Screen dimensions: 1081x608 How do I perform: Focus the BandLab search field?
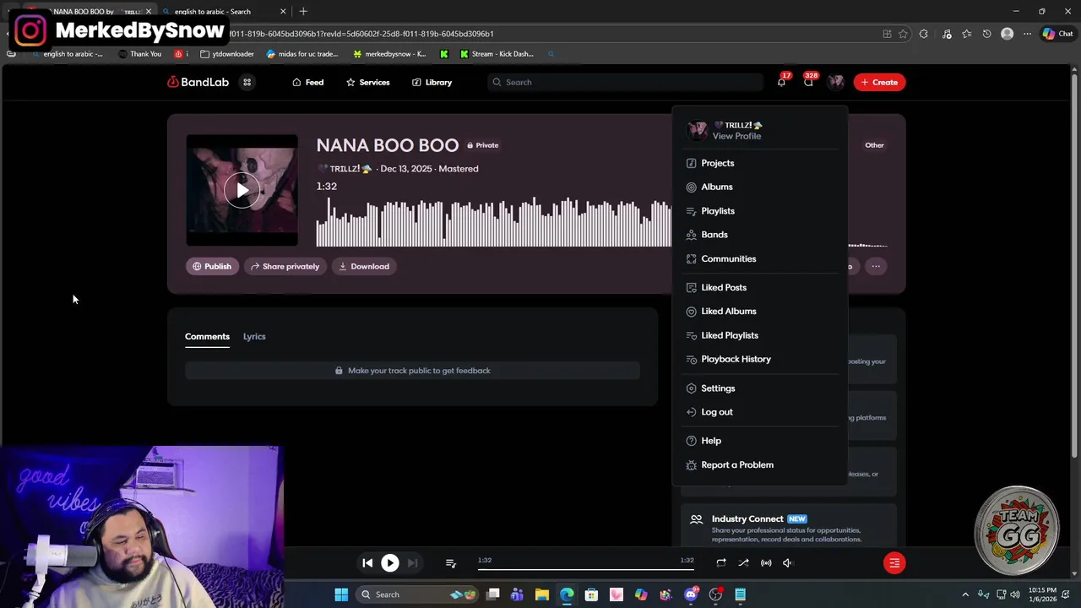625,82
